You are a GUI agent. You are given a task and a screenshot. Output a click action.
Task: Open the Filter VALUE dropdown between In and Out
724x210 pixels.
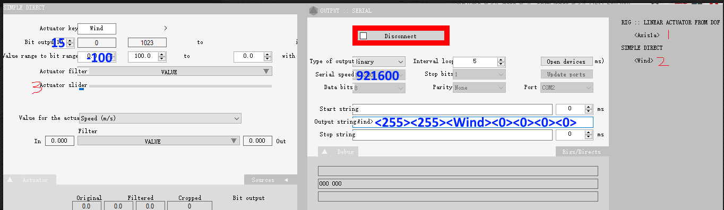[158, 141]
